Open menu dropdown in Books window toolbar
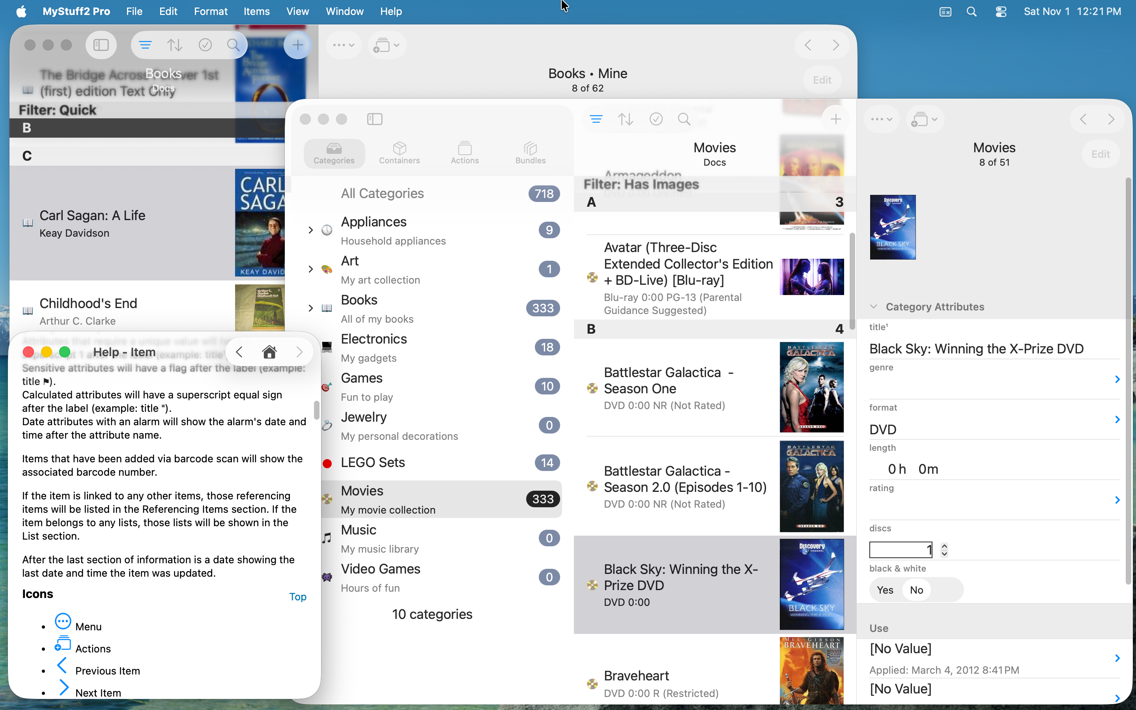This screenshot has width=1136, height=710. click(x=344, y=45)
